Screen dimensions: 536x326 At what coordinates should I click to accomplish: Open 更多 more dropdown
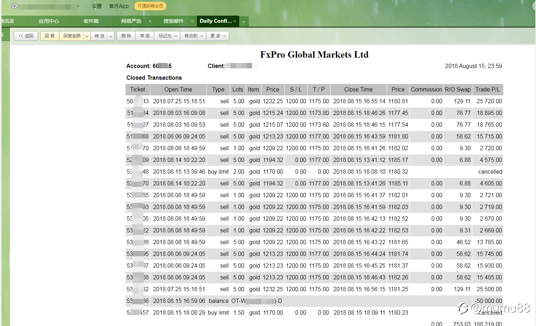(218, 36)
